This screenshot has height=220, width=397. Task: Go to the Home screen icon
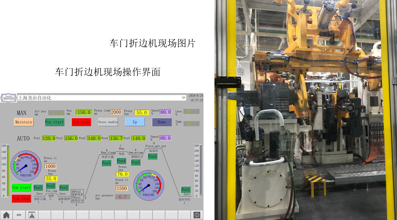6,215
